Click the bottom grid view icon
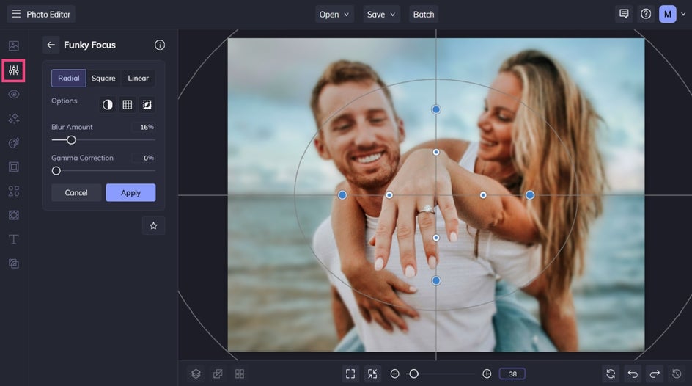The height and width of the screenshot is (386, 692). pyautogui.click(x=240, y=374)
